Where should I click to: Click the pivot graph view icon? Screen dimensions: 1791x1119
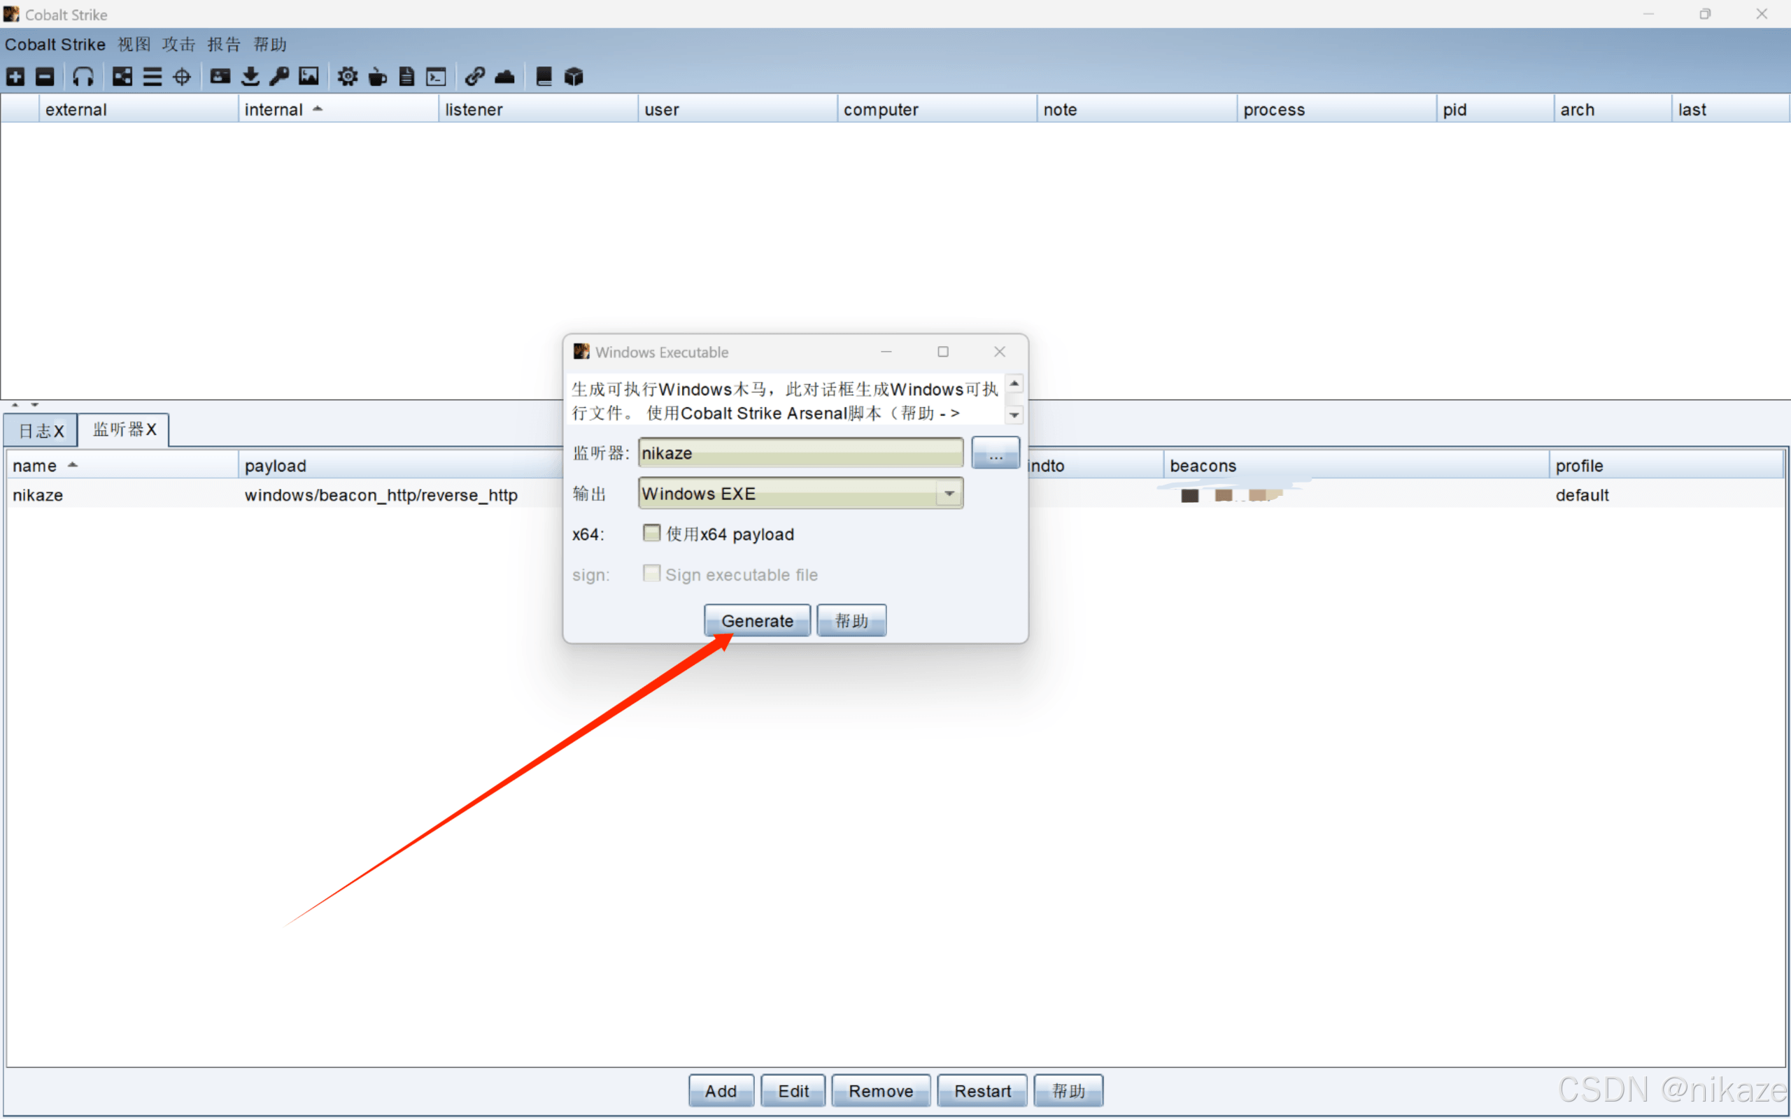(x=122, y=77)
